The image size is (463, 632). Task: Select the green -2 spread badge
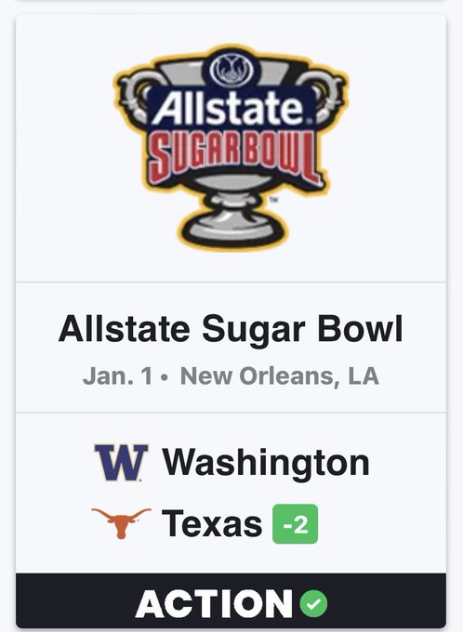click(x=296, y=524)
